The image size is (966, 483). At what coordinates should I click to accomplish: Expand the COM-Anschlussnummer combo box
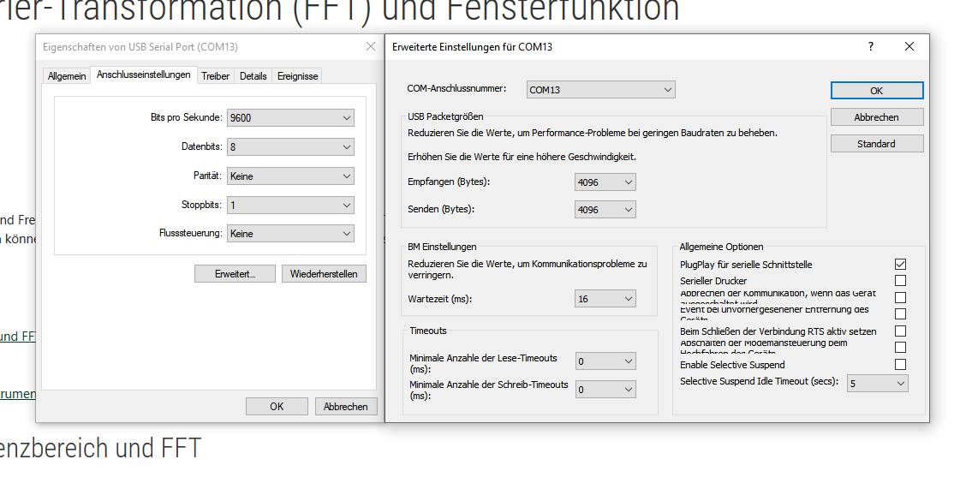click(600, 90)
